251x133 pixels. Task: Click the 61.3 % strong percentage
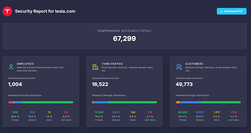tap(183, 117)
